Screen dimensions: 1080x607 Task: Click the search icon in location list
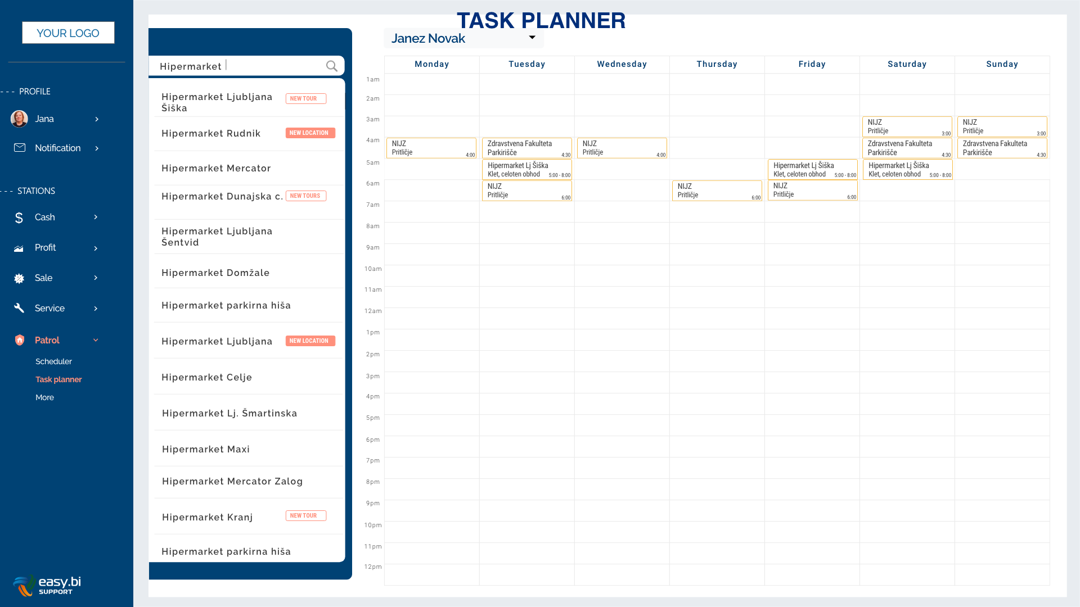coord(332,66)
